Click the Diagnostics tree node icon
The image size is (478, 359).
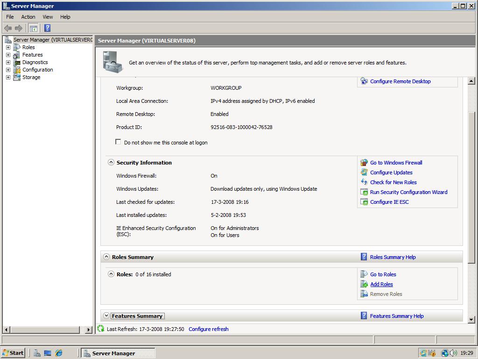[x=17, y=62]
